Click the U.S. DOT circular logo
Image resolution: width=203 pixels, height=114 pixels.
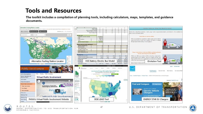193,108
